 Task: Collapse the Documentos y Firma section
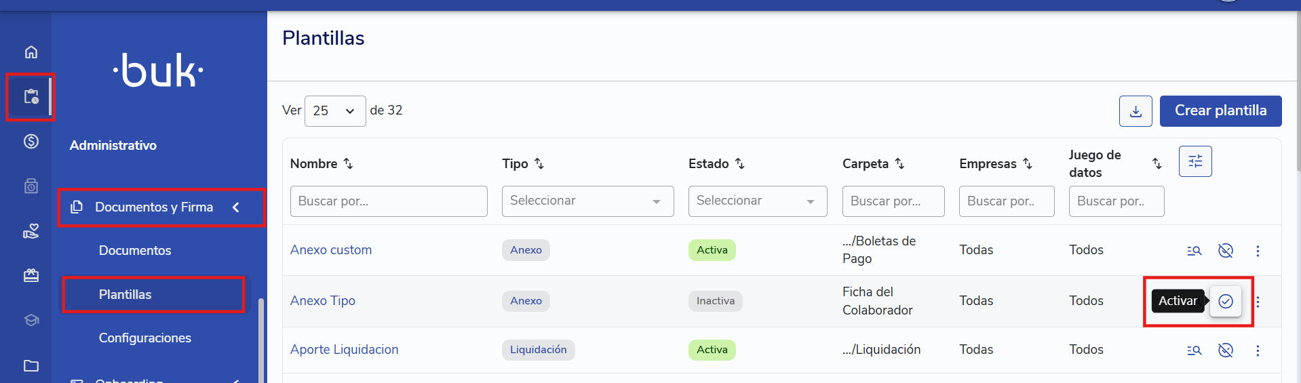tap(236, 207)
